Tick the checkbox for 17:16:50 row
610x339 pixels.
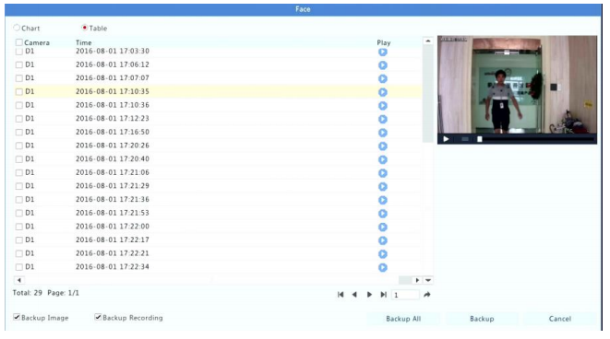click(x=18, y=132)
